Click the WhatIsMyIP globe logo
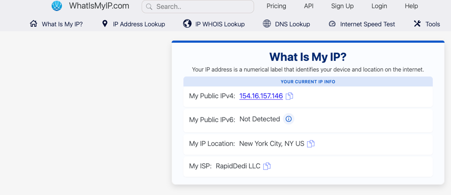 (x=57, y=6)
